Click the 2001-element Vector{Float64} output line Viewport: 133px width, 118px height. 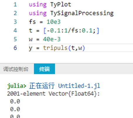(x=53, y=94)
